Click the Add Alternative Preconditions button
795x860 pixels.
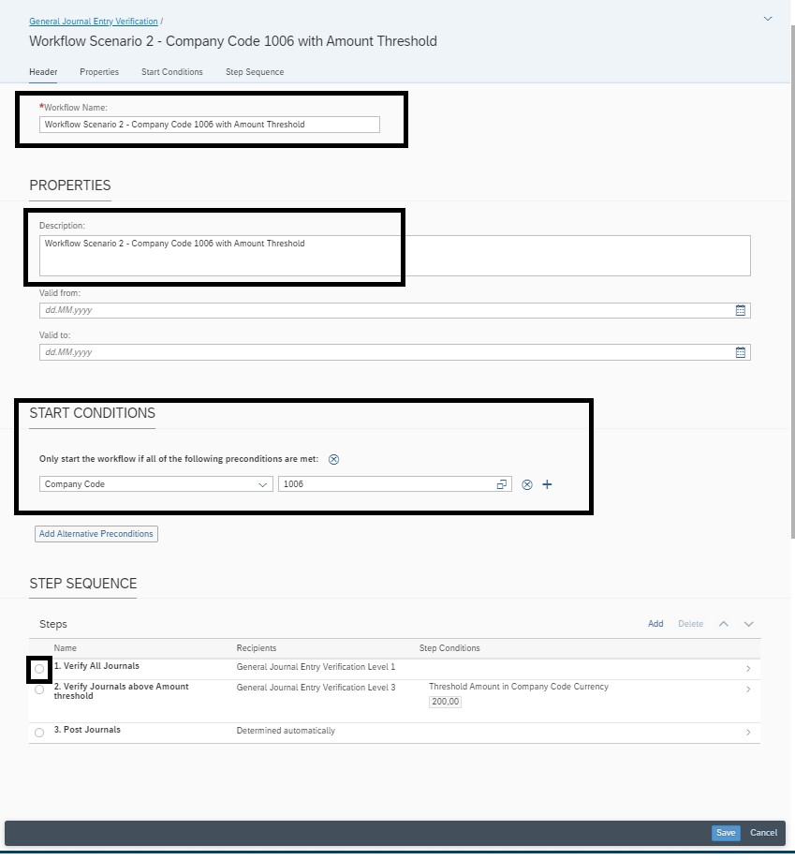click(96, 534)
